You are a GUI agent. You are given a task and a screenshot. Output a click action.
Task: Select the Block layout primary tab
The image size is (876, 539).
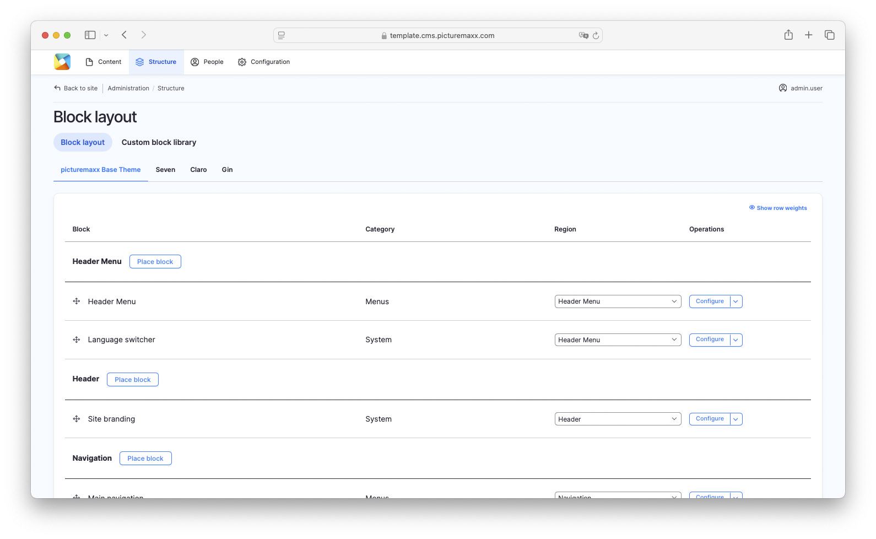point(83,142)
